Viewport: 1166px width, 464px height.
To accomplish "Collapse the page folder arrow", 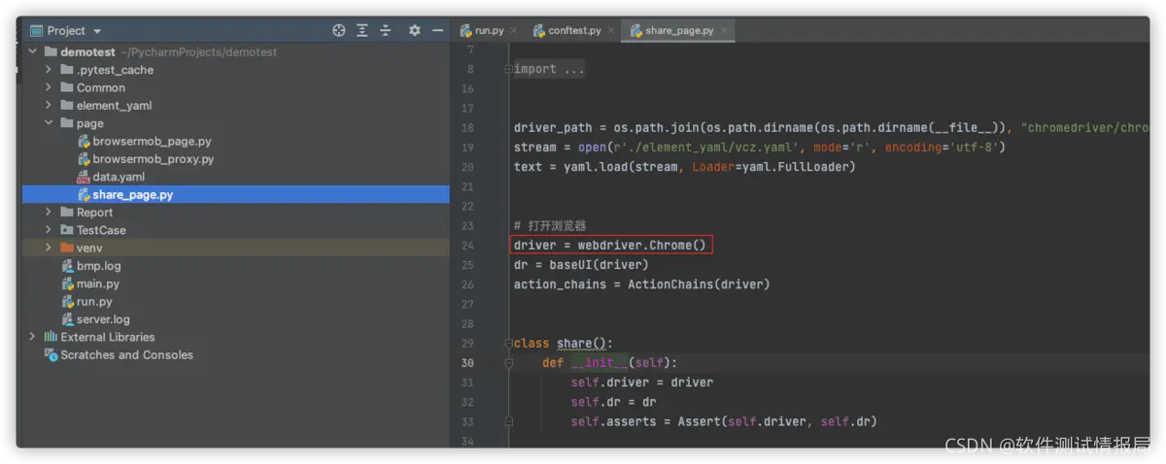I will 49,123.
